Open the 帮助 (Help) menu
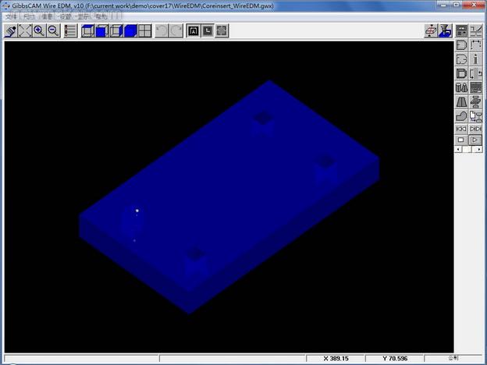Viewport: 487px width, 365px height. tap(101, 16)
